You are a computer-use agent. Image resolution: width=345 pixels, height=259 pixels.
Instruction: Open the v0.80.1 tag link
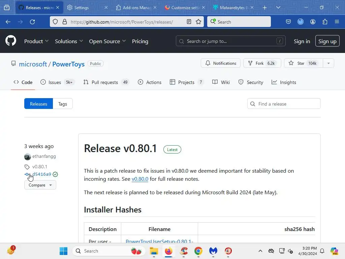40,167
